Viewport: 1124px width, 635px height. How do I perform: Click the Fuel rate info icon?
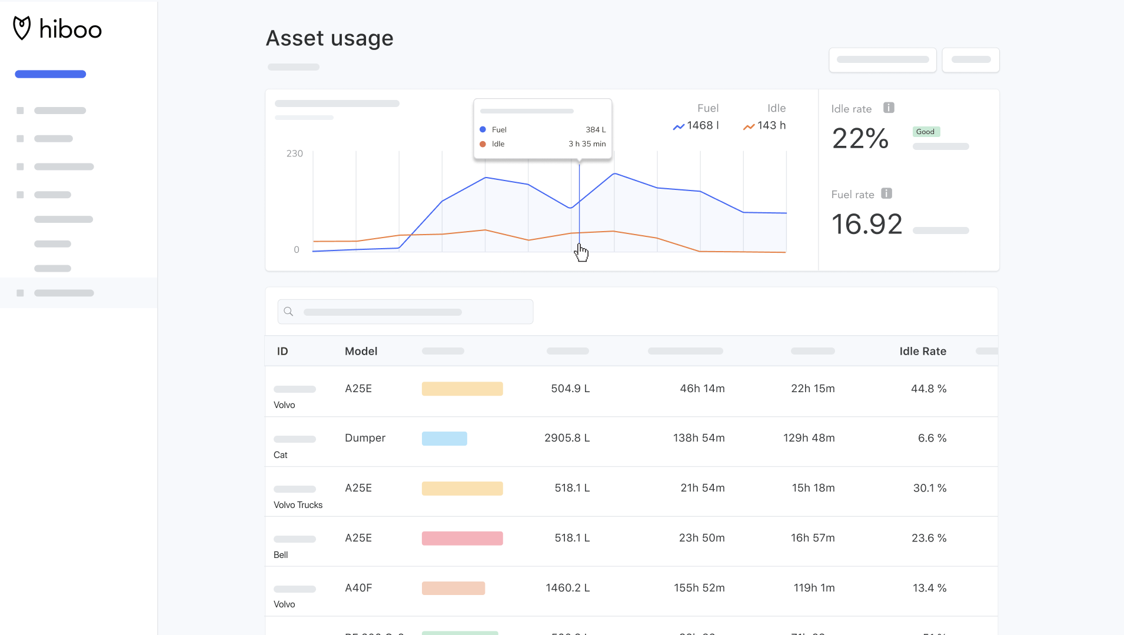[886, 193]
